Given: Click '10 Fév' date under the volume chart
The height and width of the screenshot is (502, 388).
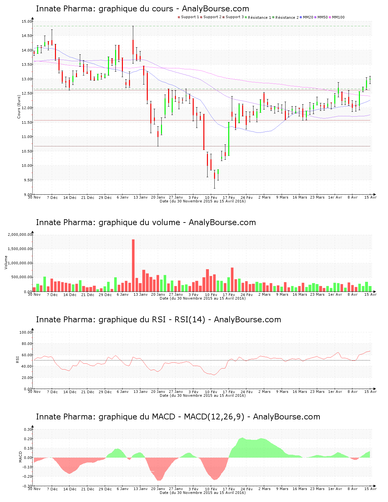Looking at the screenshot, I should 211,294.
